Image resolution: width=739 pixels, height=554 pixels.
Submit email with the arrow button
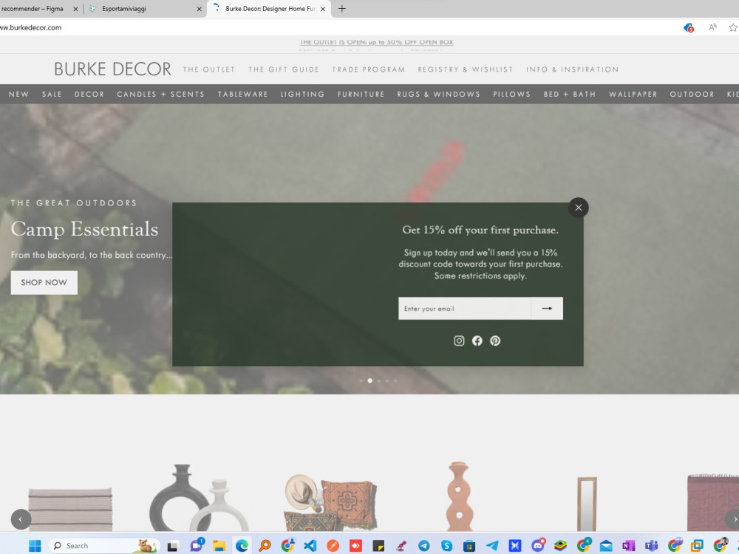547,308
